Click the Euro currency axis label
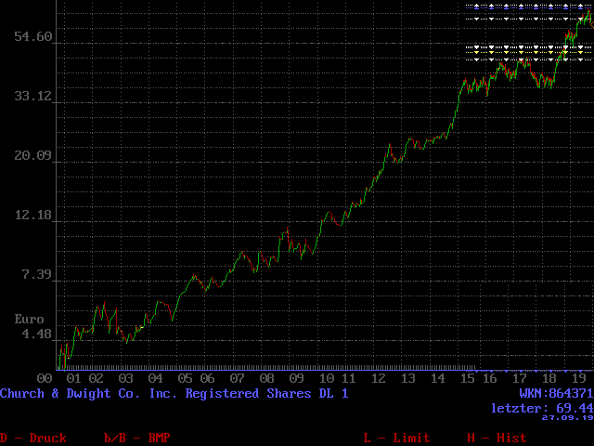594x446 pixels. click(29, 319)
